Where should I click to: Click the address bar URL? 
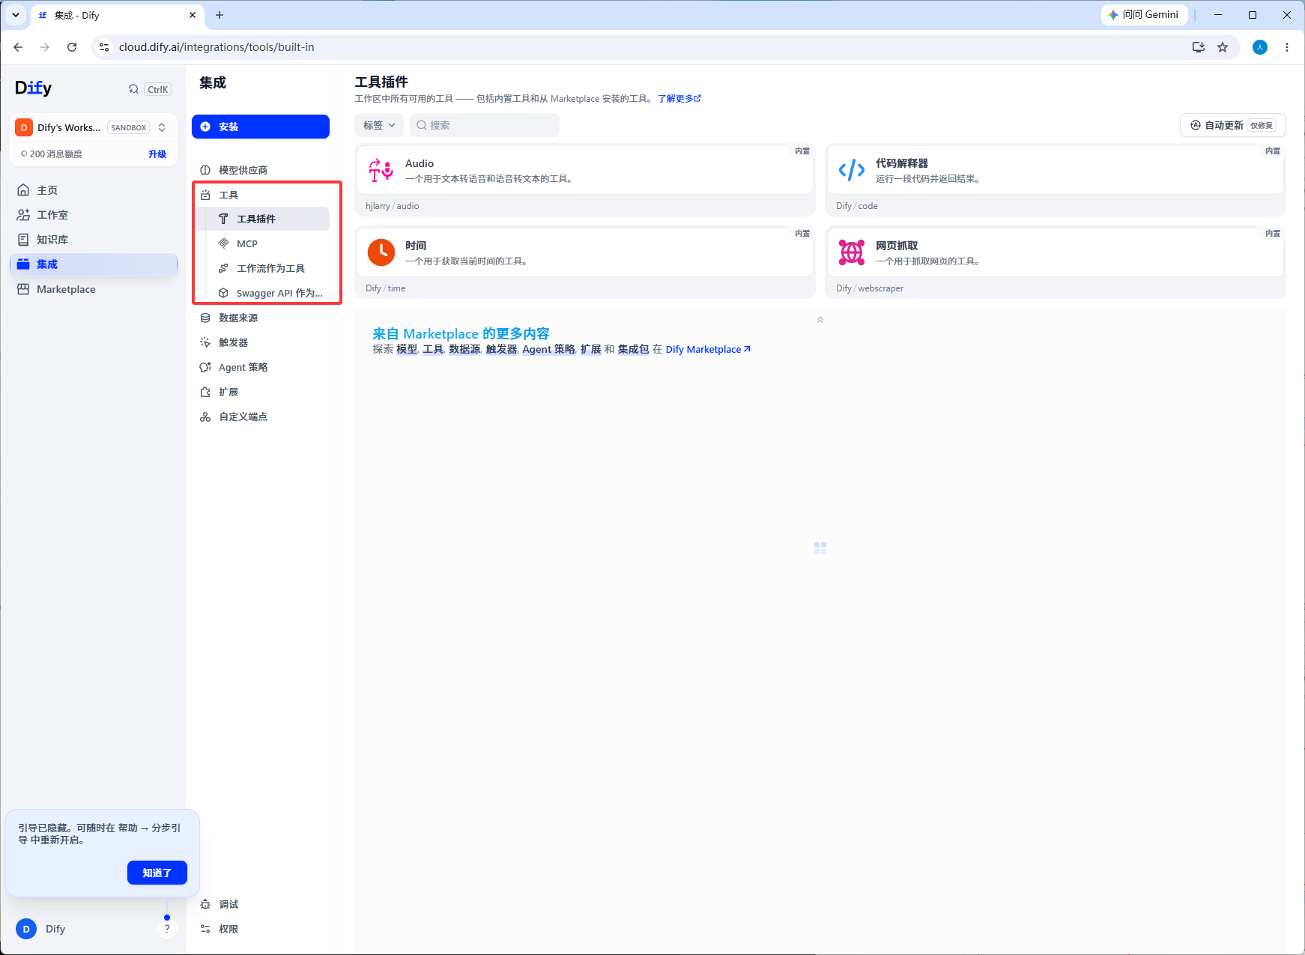(x=217, y=47)
